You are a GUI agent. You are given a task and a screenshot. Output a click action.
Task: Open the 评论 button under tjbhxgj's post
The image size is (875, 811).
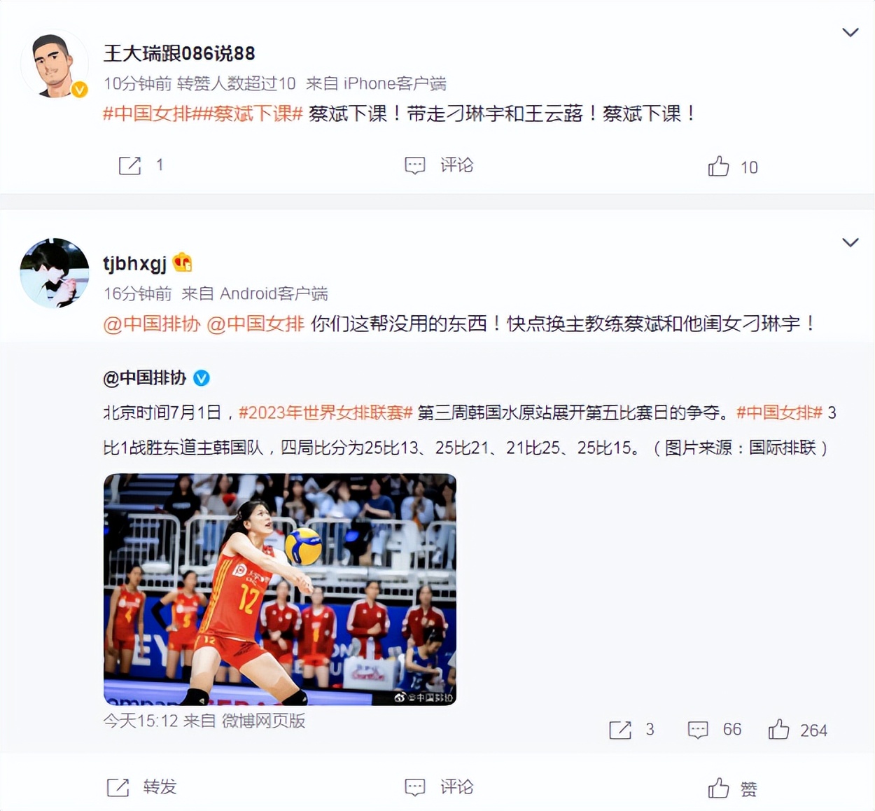tap(439, 787)
